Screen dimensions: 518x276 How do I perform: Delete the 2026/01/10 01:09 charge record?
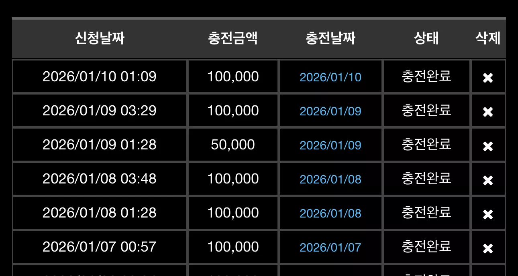tap(488, 78)
